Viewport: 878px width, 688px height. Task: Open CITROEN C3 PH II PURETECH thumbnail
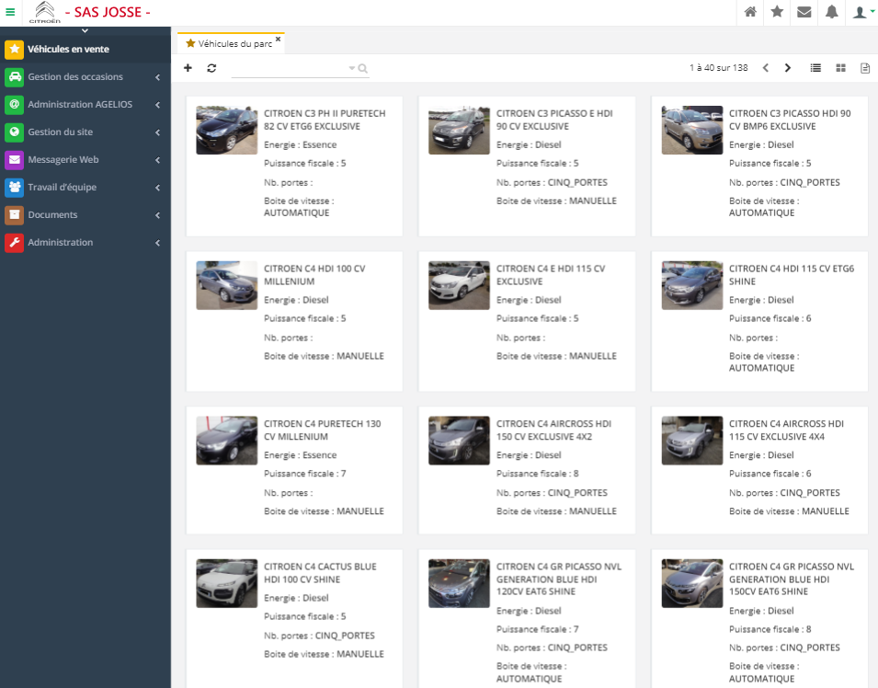point(227,130)
